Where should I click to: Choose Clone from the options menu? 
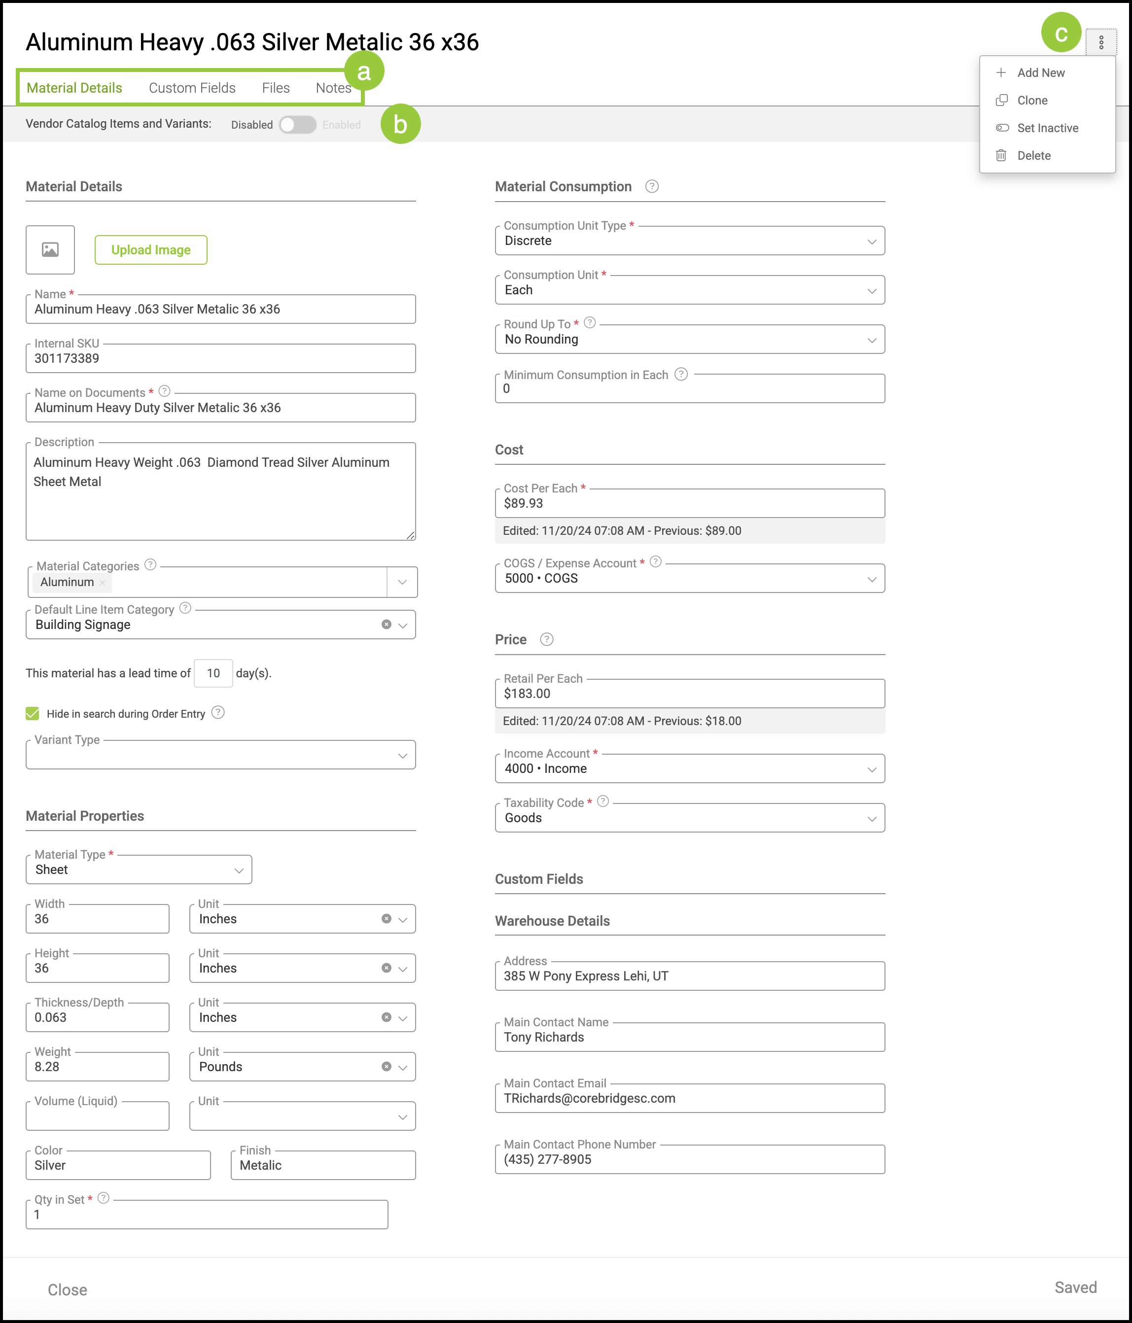(1032, 100)
